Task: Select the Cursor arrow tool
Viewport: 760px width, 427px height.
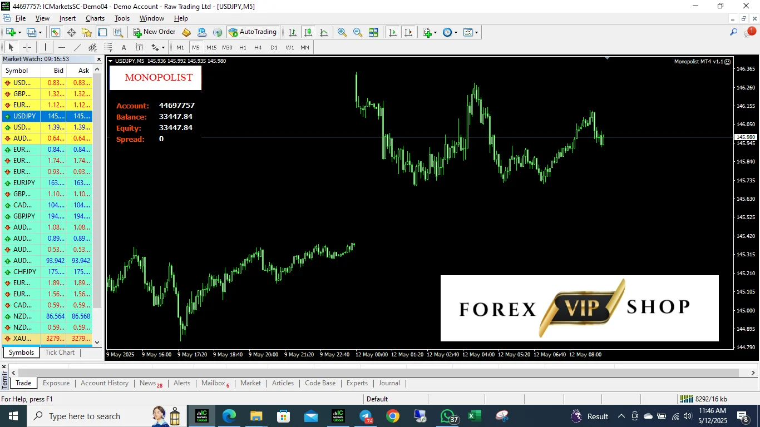Action: tap(11, 47)
